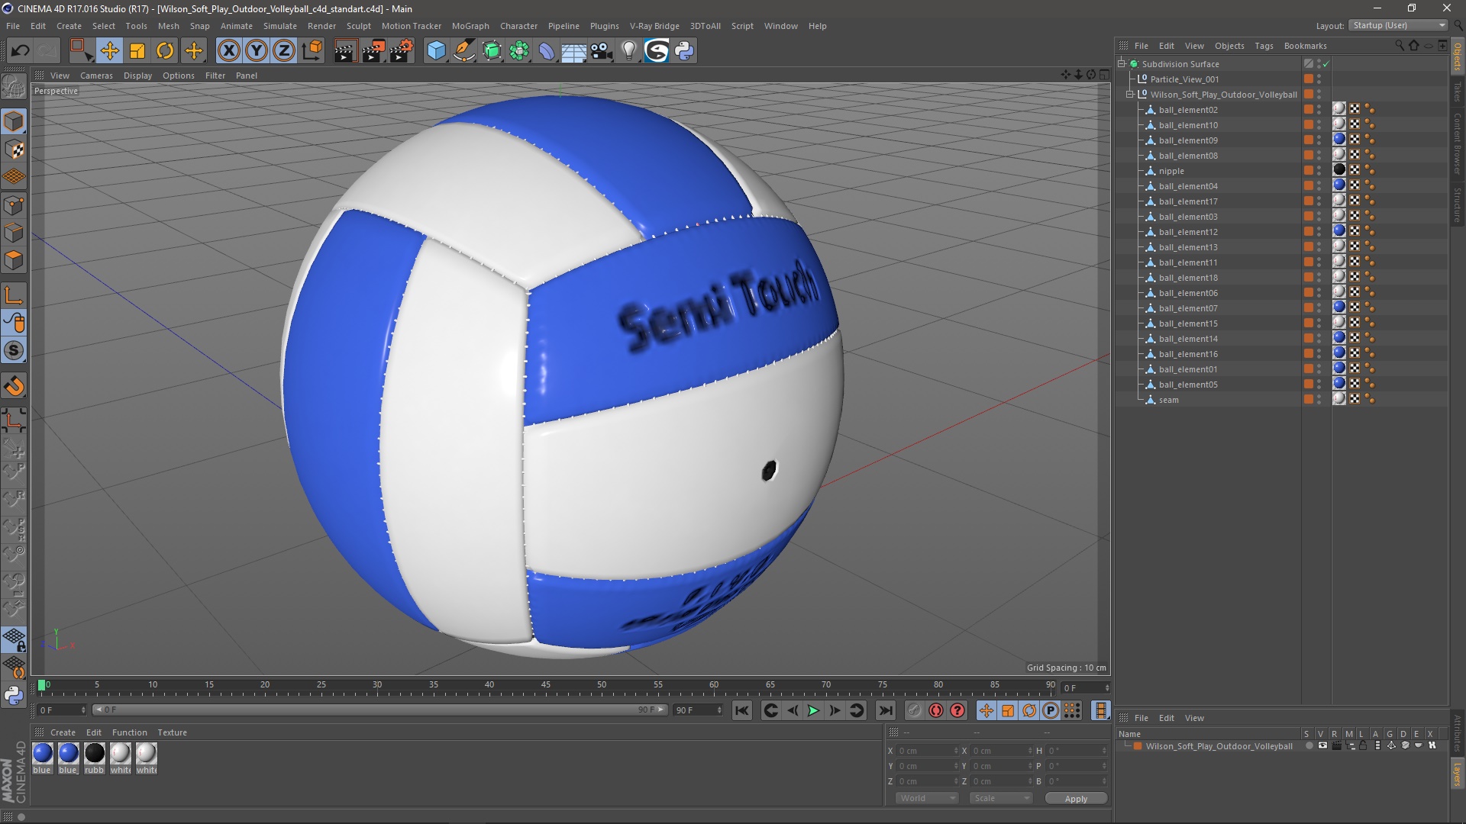Screen dimensions: 1466x824
Task: Open the Layout Startup dropdown
Action: 1398,26
